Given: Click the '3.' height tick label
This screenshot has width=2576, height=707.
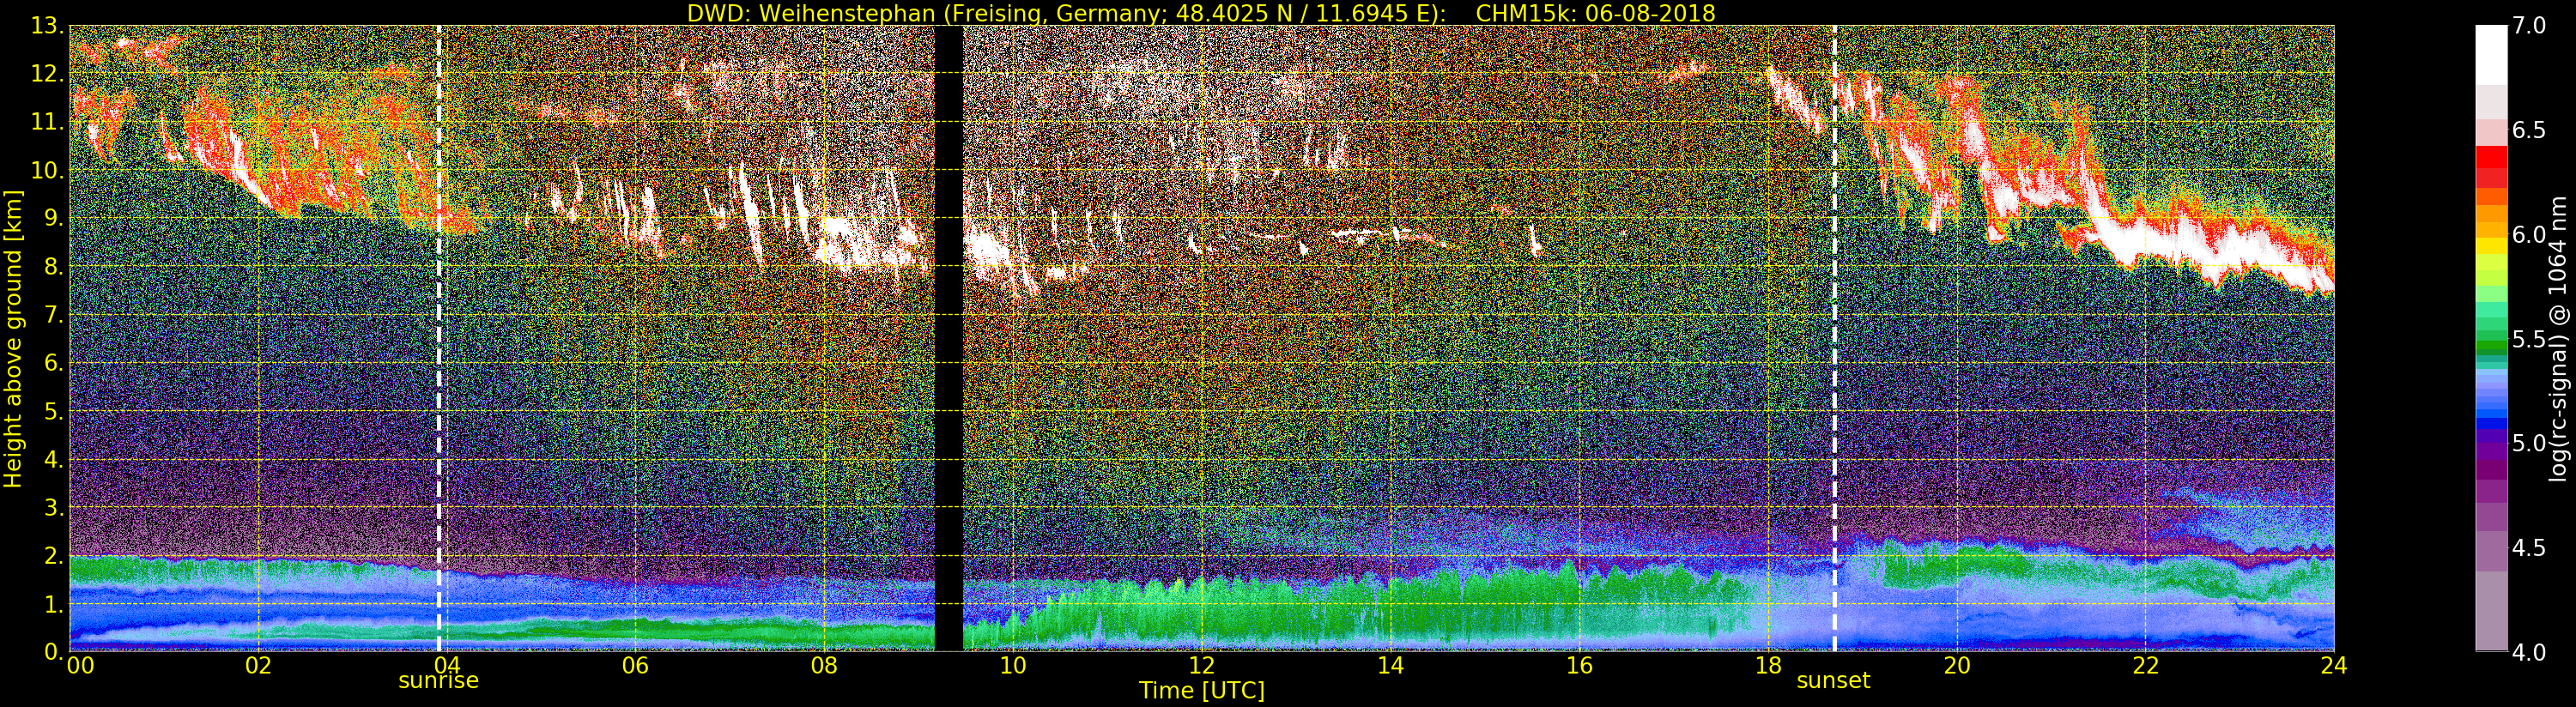Looking at the screenshot, I should (54, 507).
